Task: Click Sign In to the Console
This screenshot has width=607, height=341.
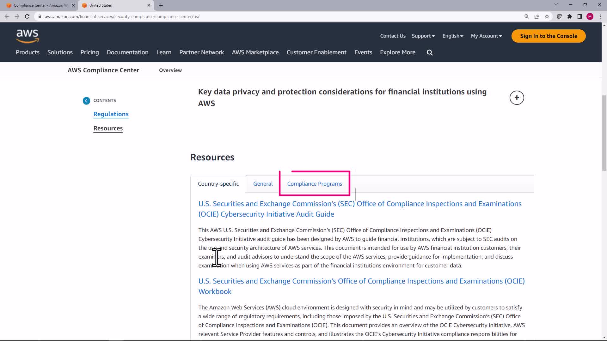Action: 549,36
